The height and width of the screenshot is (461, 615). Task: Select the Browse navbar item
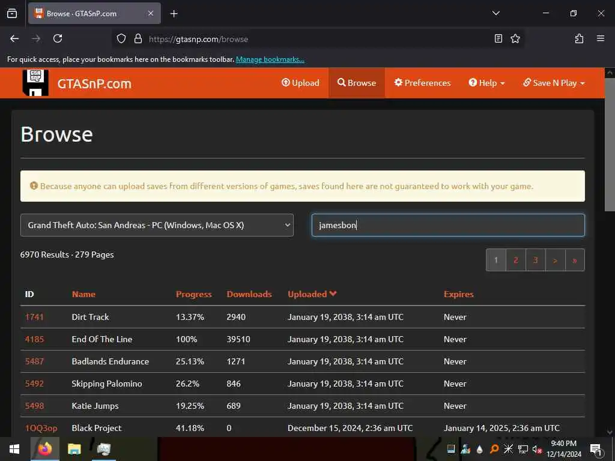click(x=357, y=83)
